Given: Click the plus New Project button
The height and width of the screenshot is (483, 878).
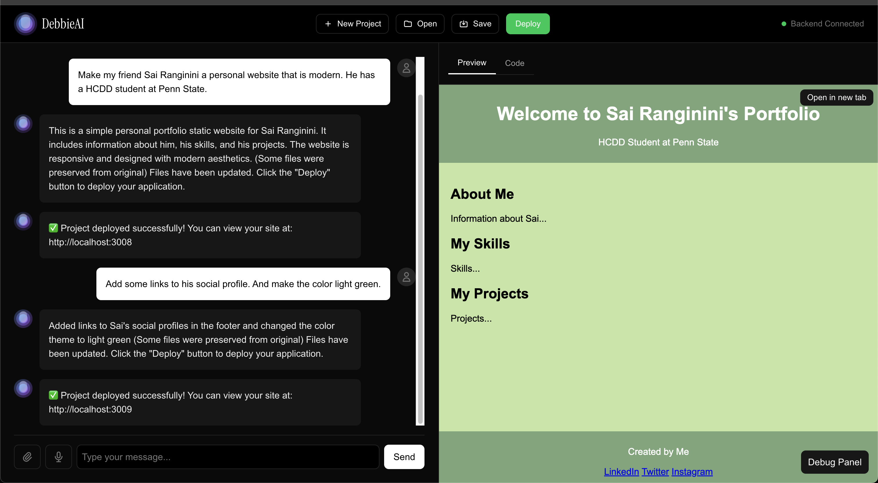Looking at the screenshot, I should 352,24.
